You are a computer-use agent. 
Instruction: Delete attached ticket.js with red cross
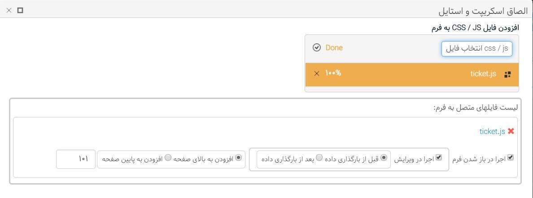click(511, 131)
